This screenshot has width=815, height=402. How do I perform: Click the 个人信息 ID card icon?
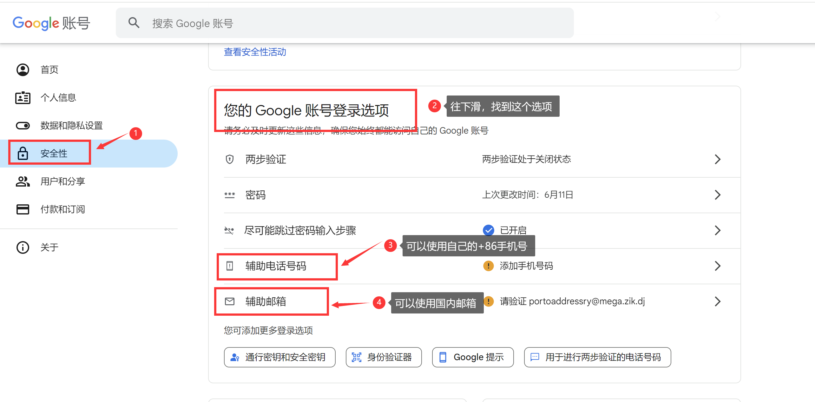point(23,98)
